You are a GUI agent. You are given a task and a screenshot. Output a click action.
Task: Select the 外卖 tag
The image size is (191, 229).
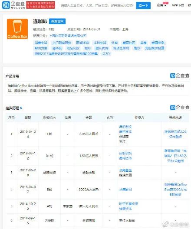pos(115,43)
